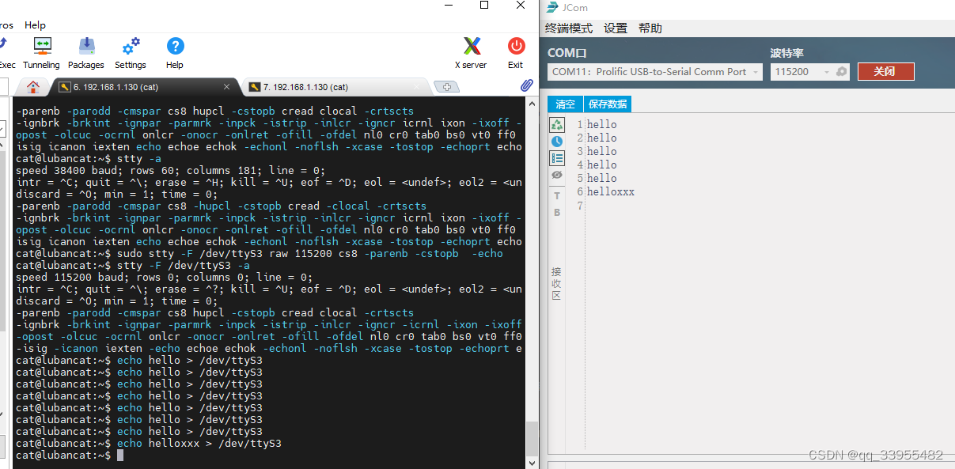
Task: Toggle the B mode icon in JCom
Action: coord(557,212)
